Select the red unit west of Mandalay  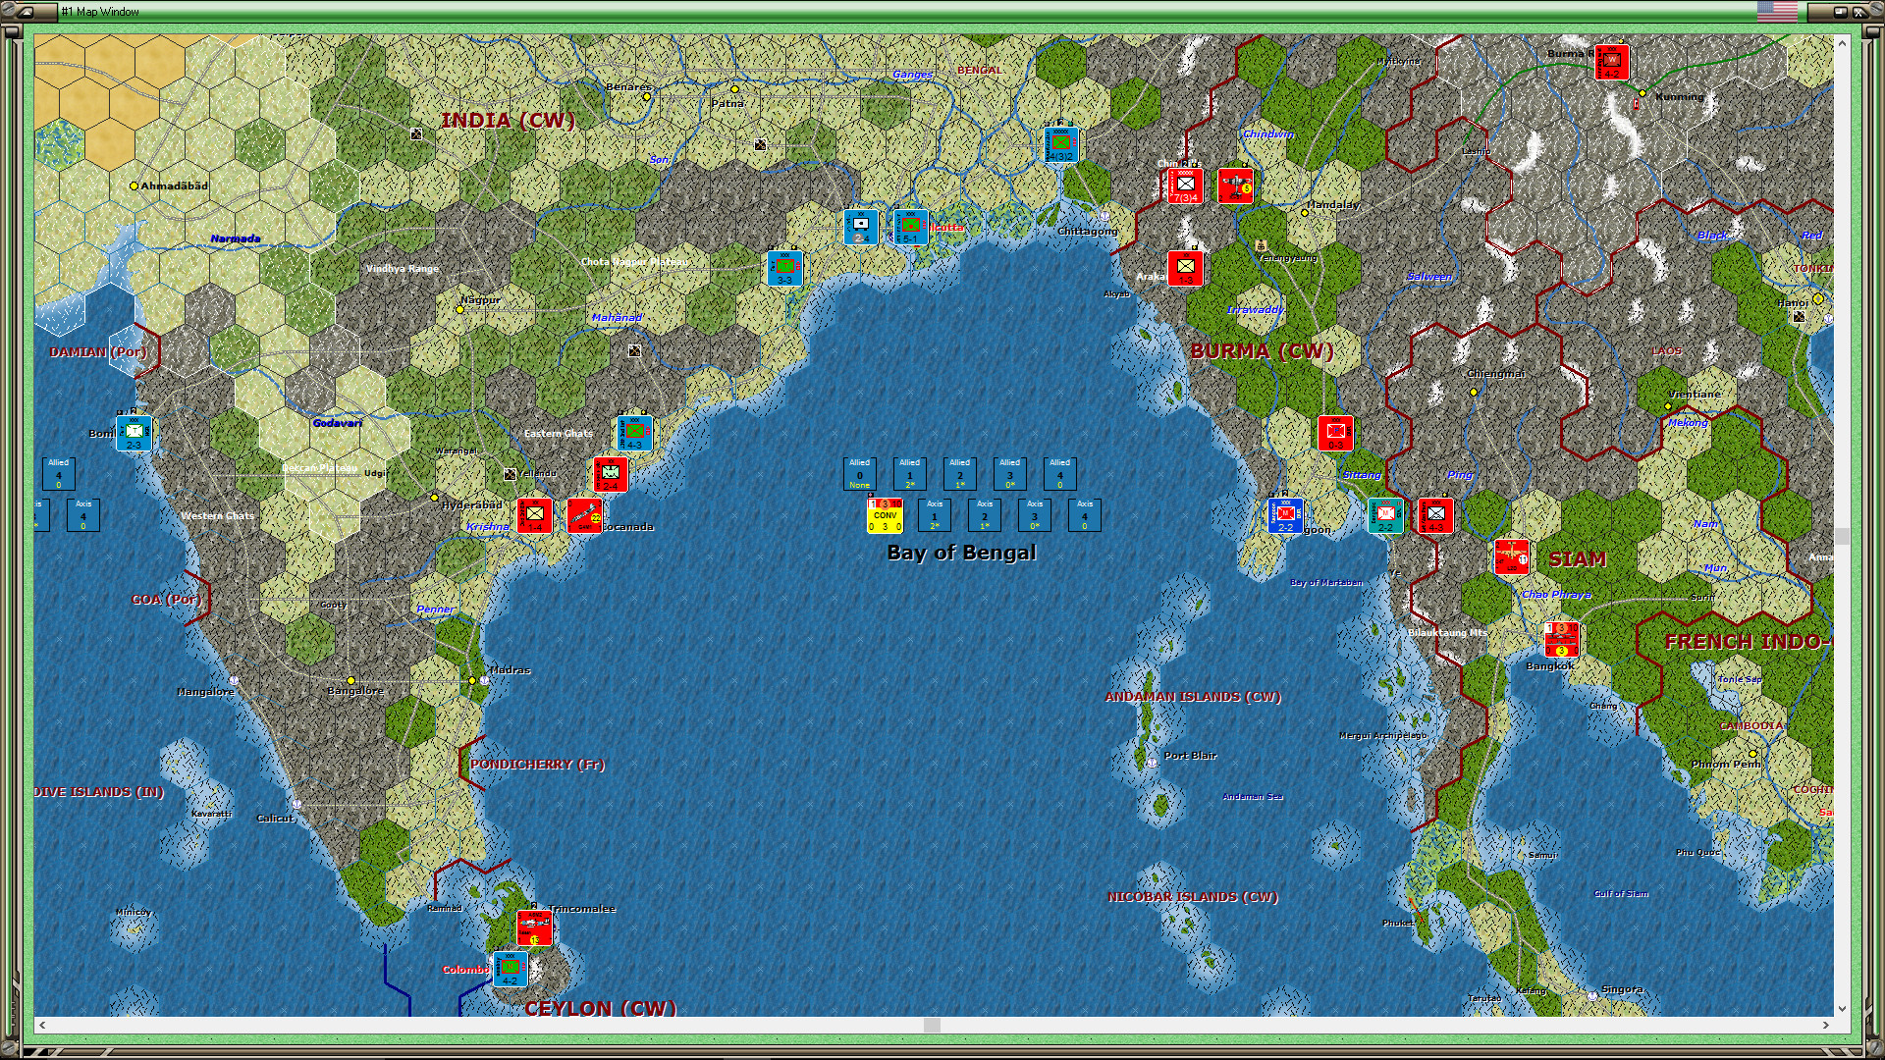tap(1236, 185)
